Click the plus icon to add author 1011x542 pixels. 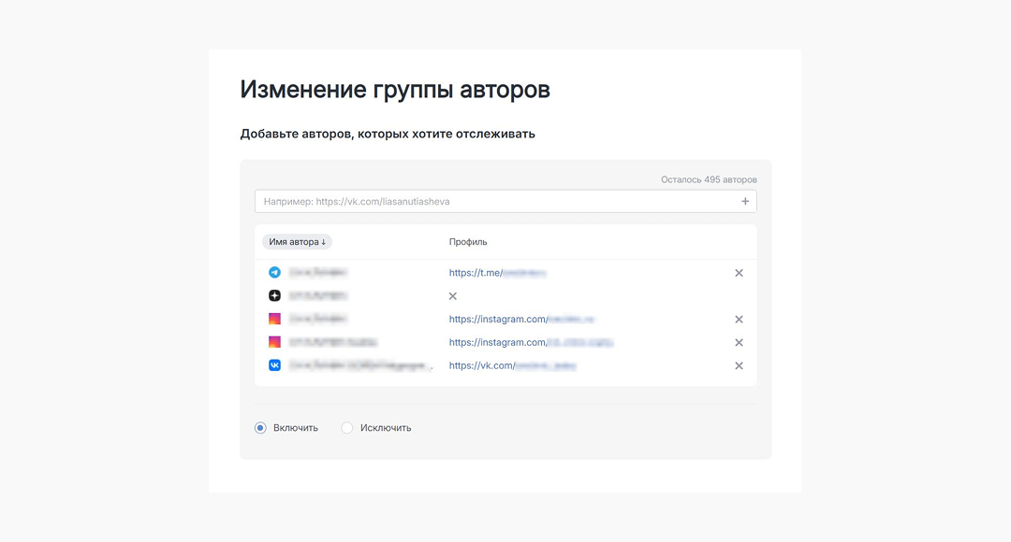click(x=745, y=201)
